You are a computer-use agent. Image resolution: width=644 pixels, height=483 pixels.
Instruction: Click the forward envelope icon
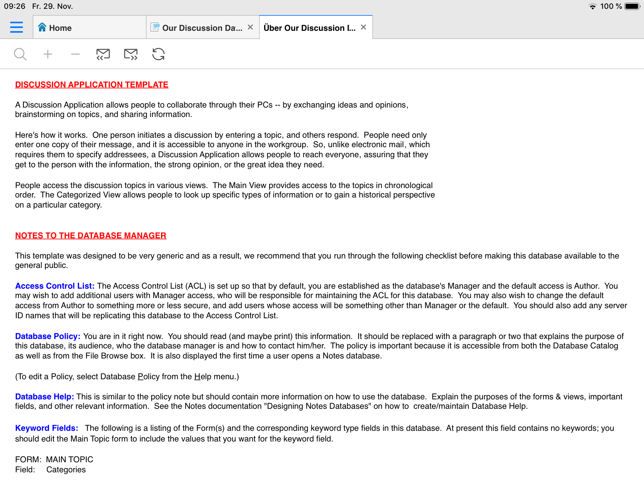tap(131, 54)
